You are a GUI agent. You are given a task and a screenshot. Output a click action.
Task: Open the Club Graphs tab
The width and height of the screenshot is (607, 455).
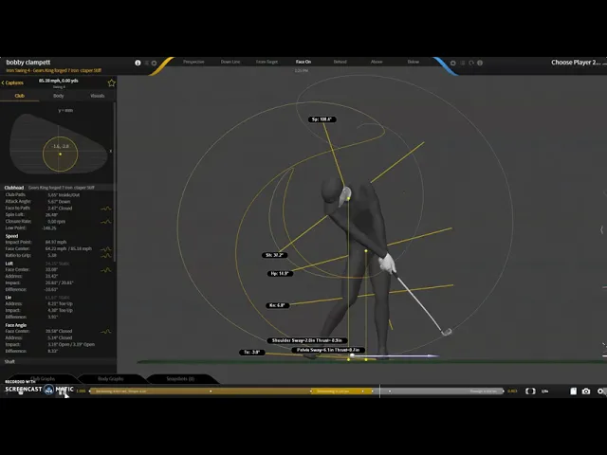[43, 379]
